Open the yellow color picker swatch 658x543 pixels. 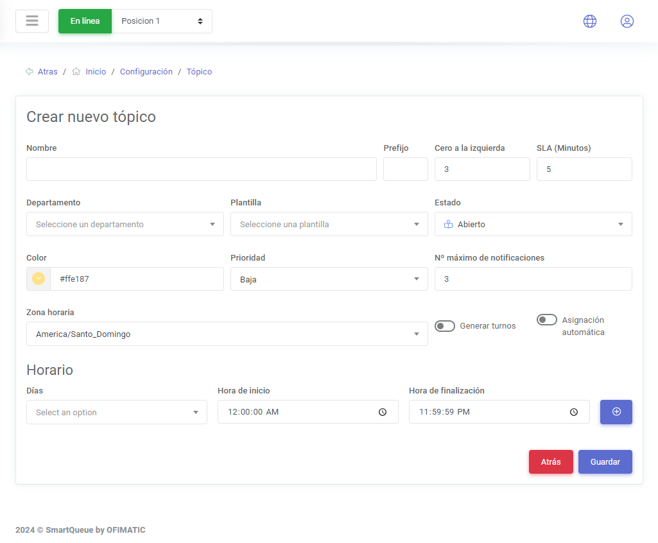[x=39, y=279]
